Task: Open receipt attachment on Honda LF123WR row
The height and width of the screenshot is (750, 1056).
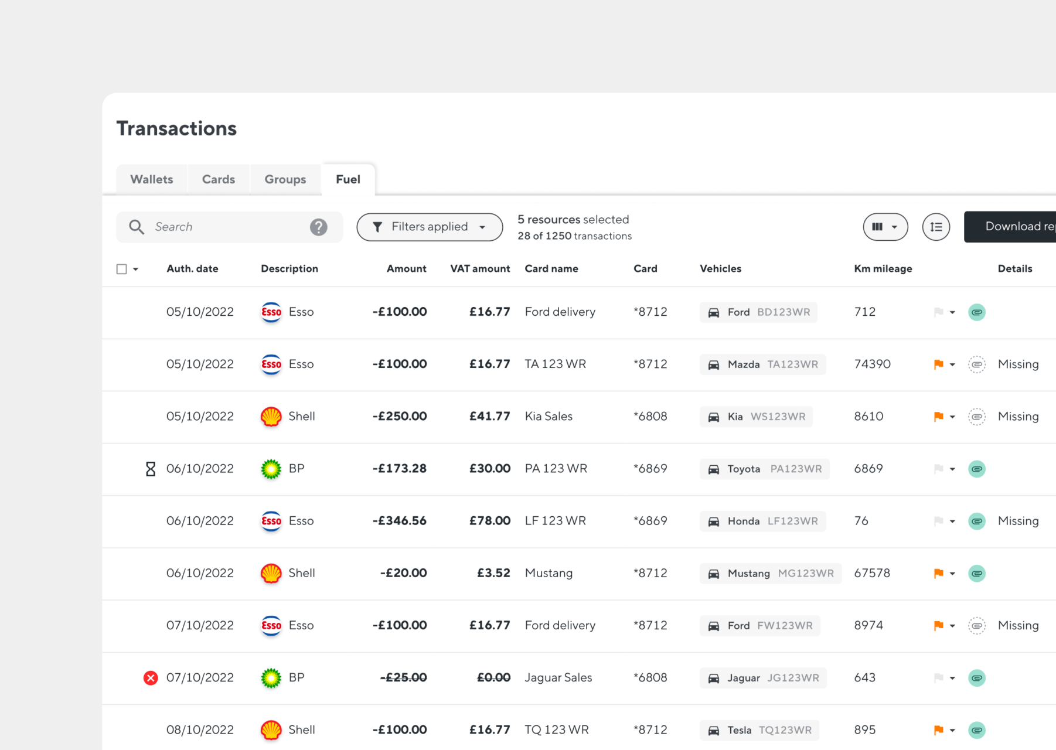Action: pos(977,521)
